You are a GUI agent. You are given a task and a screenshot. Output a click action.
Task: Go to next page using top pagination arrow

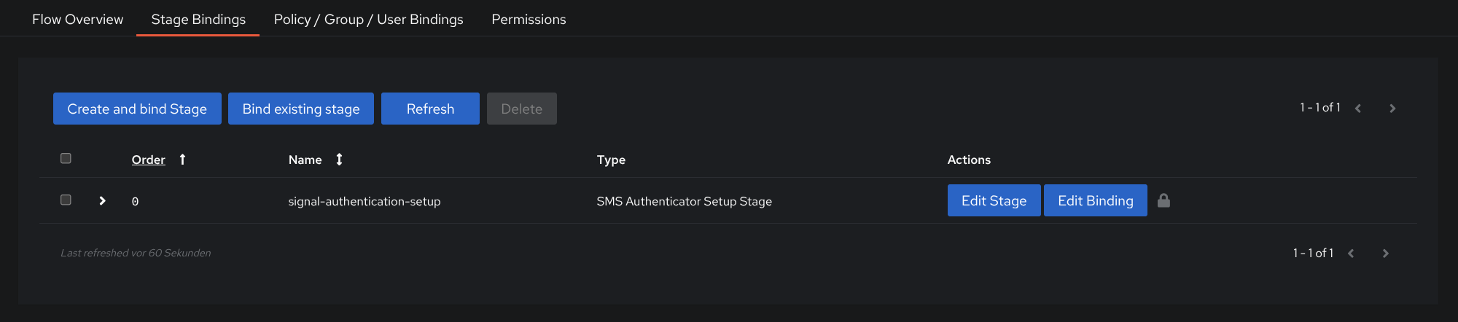click(x=1392, y=109)
